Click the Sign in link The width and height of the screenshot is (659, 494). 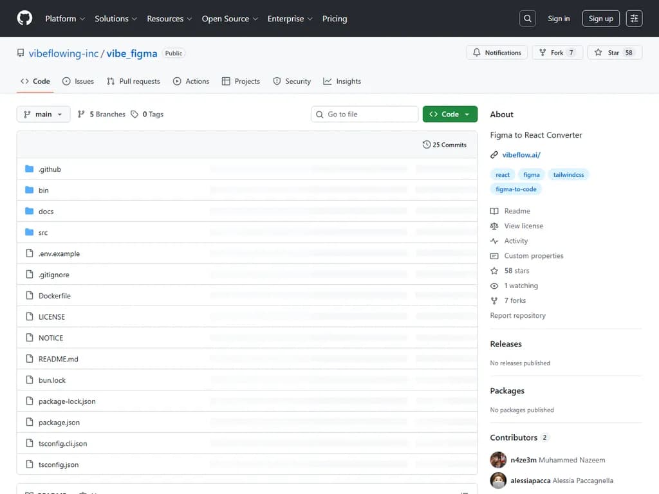click(559, 19)
